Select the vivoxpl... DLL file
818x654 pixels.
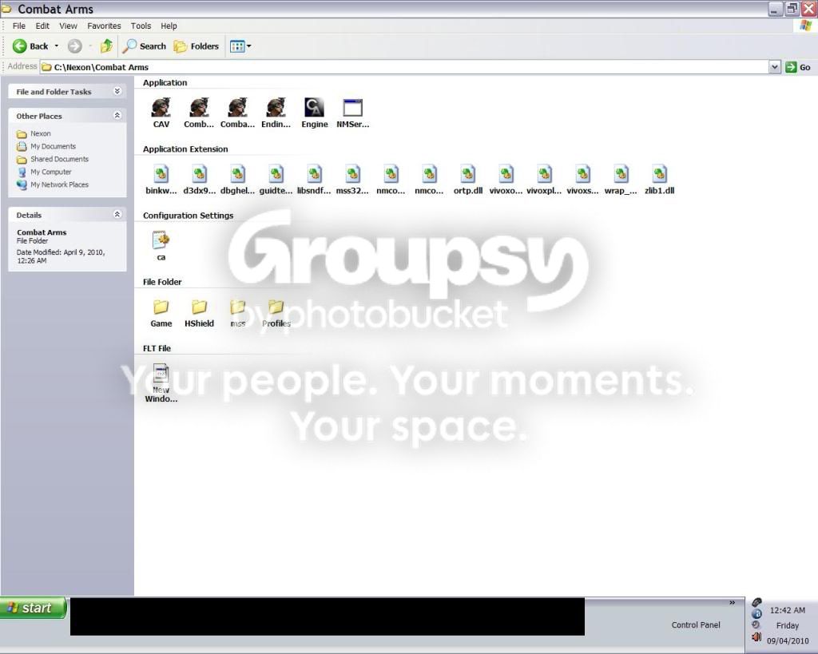click(544, 179)
